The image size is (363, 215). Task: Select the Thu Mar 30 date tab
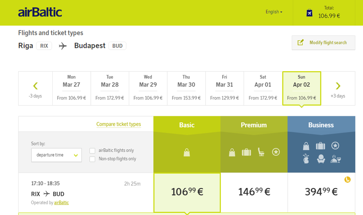[x=186, y=88]
